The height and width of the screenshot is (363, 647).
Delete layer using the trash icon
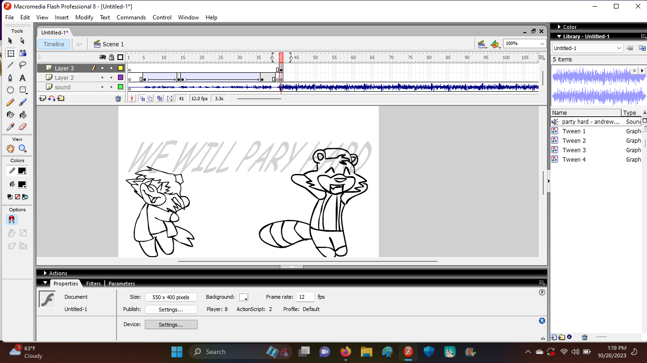click(118, 98)
